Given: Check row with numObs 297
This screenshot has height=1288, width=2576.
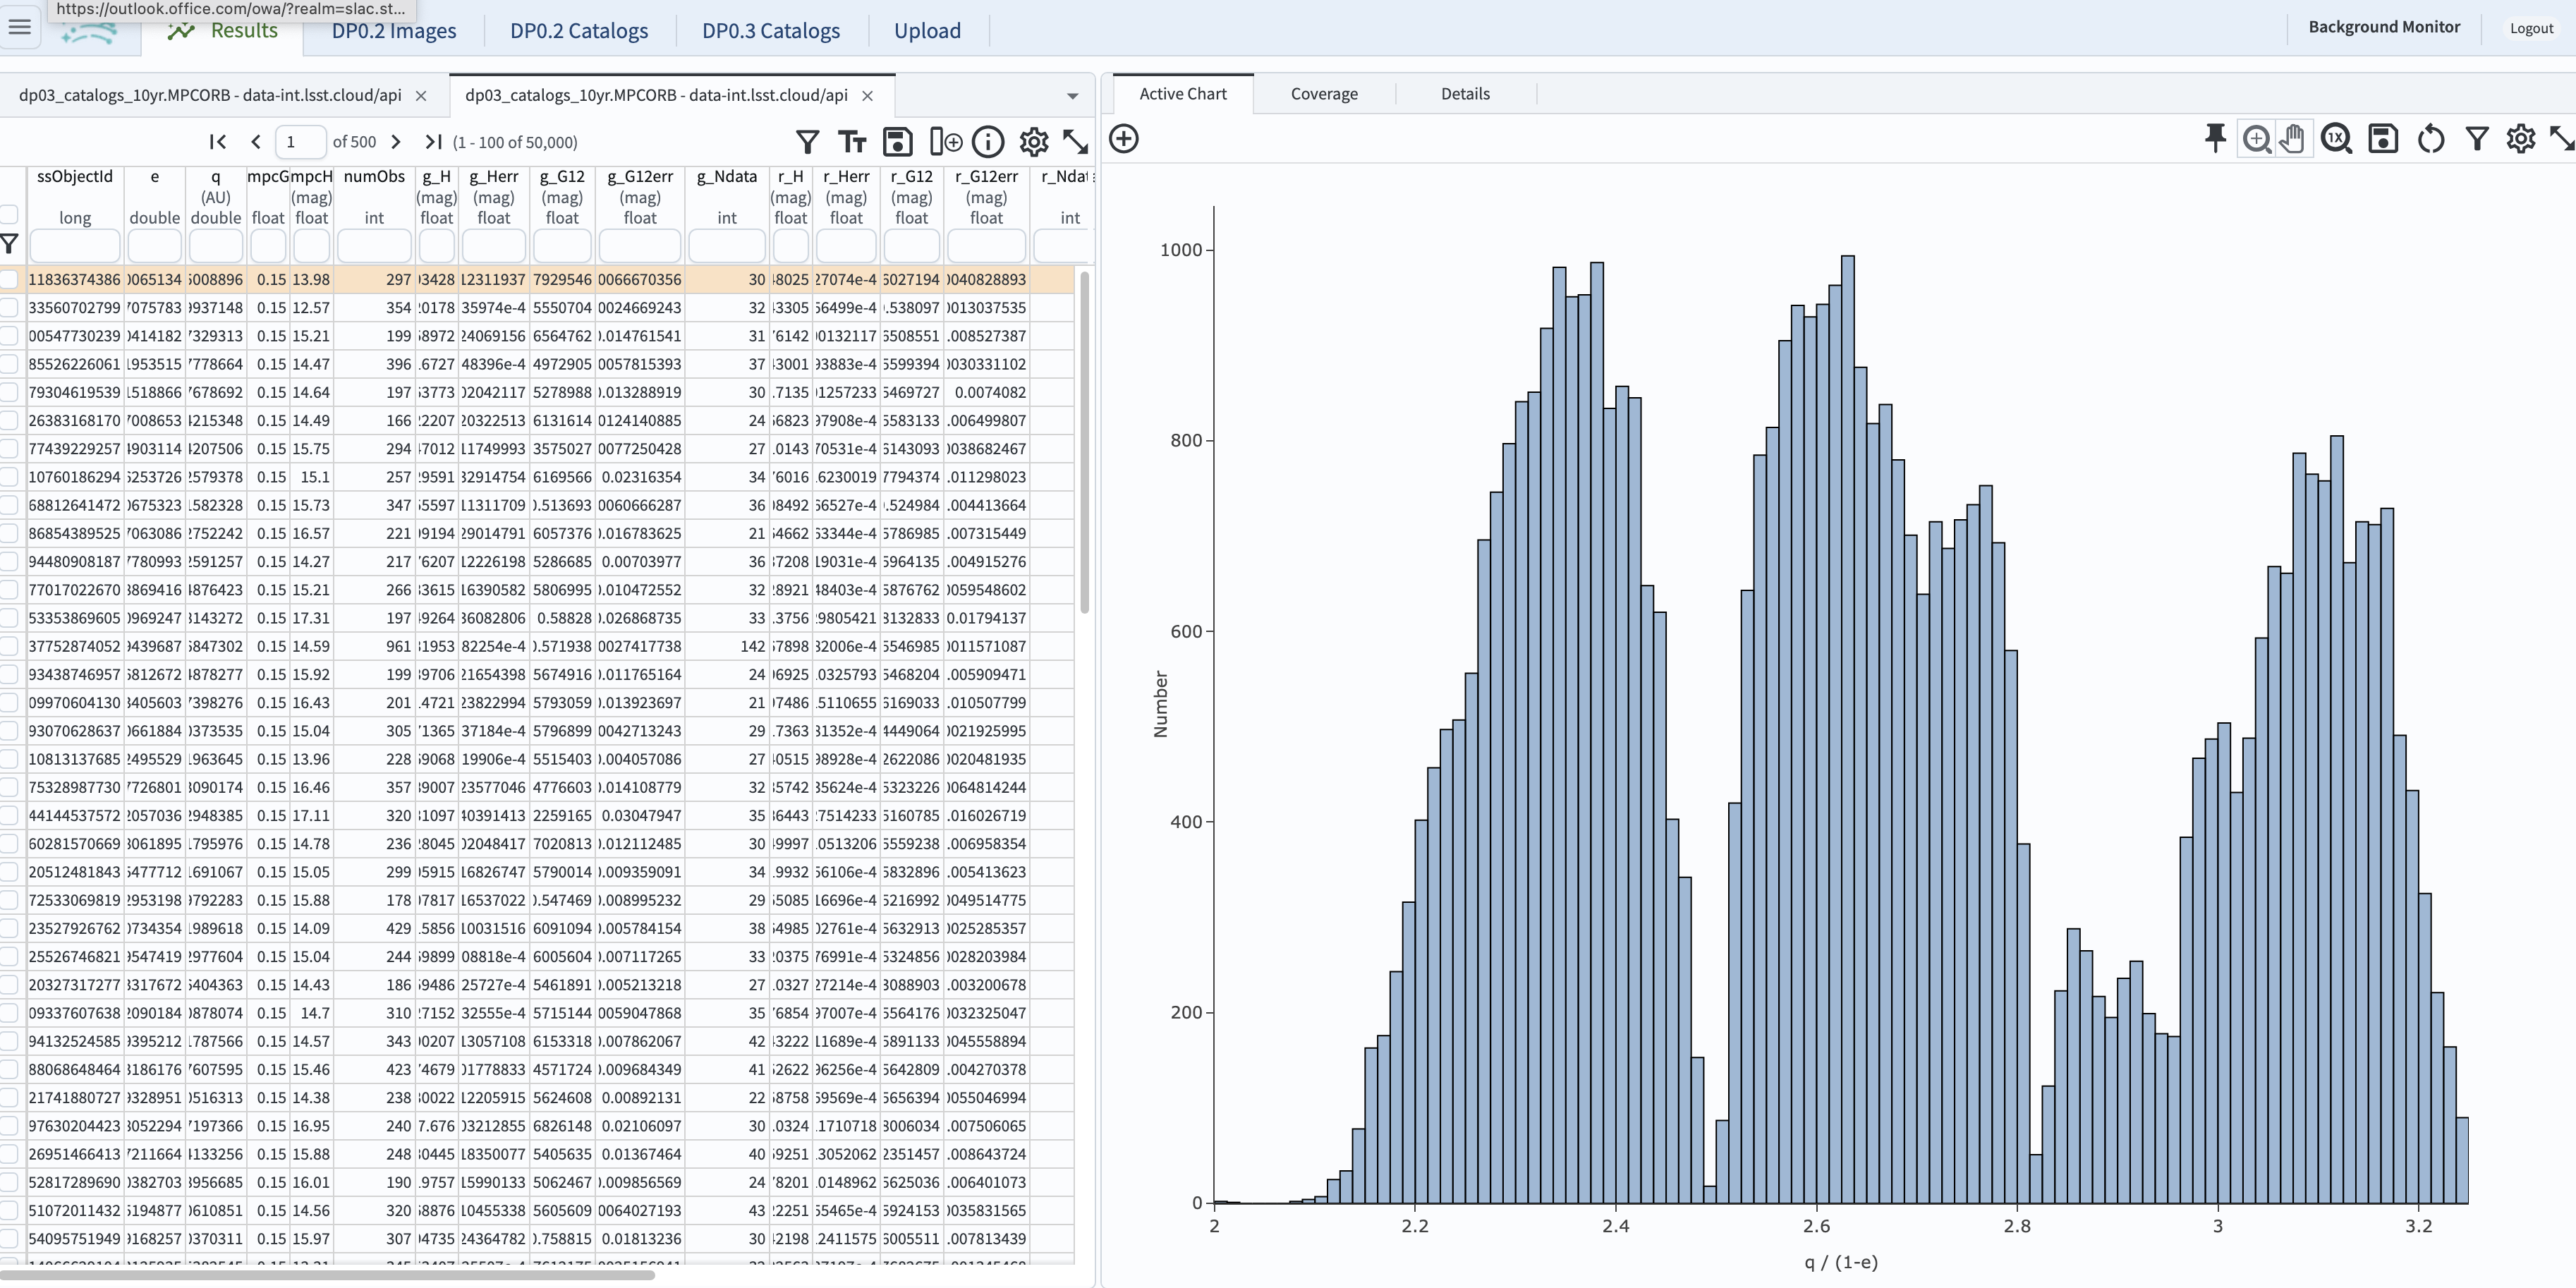Looking at the screenshot, I should tap(9, 280).
